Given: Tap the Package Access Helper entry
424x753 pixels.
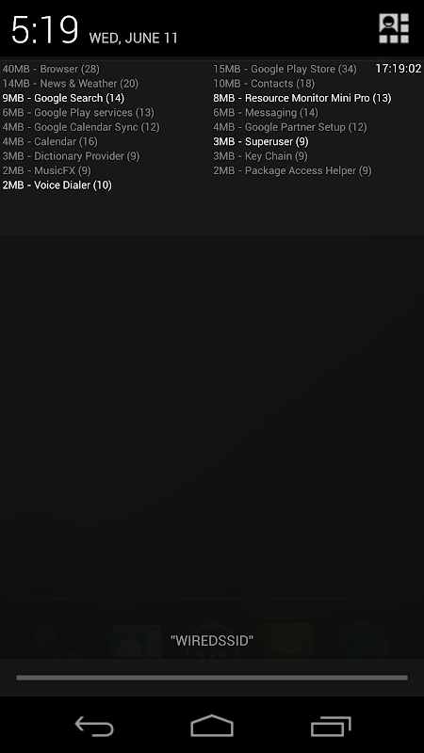Looking at the screenshot, I should (x=292, y=170).
